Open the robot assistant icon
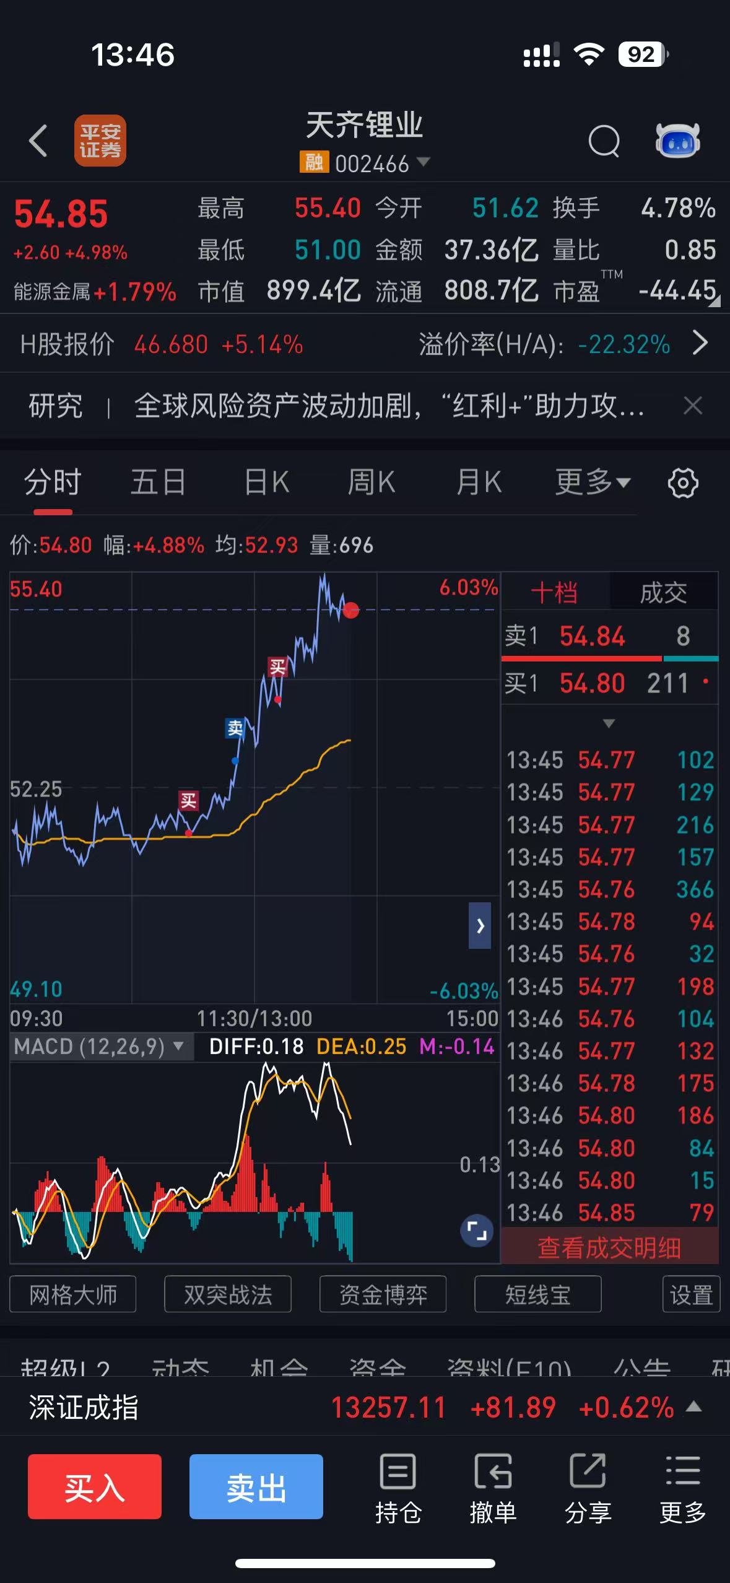The image size is (730, 1583). [x=677, y=141]
